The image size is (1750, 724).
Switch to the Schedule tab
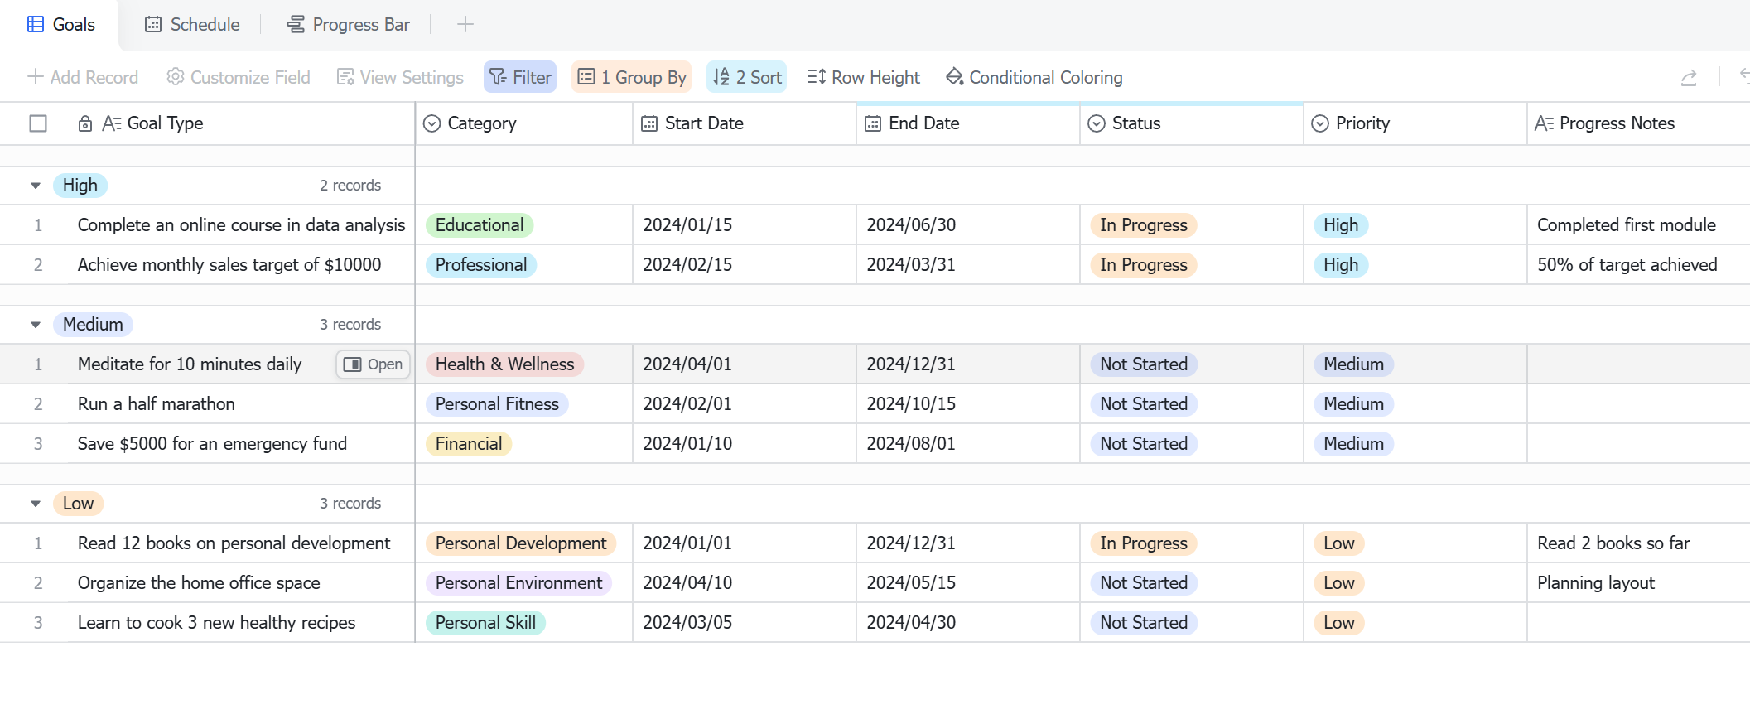[x=192, y=25]
